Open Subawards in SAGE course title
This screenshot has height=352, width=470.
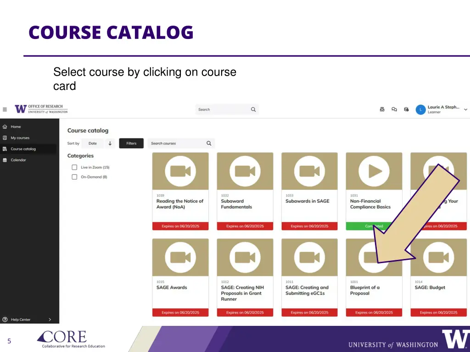[307, 201]
